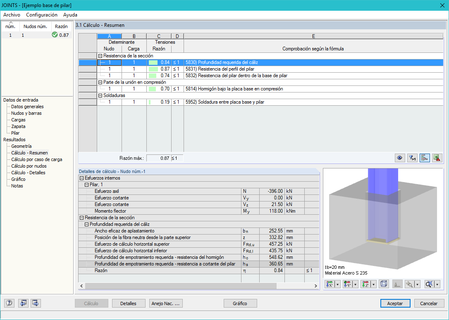Toggle the result visibility eye icon
This screenshot has width=449, height=320.
(400, 158)
